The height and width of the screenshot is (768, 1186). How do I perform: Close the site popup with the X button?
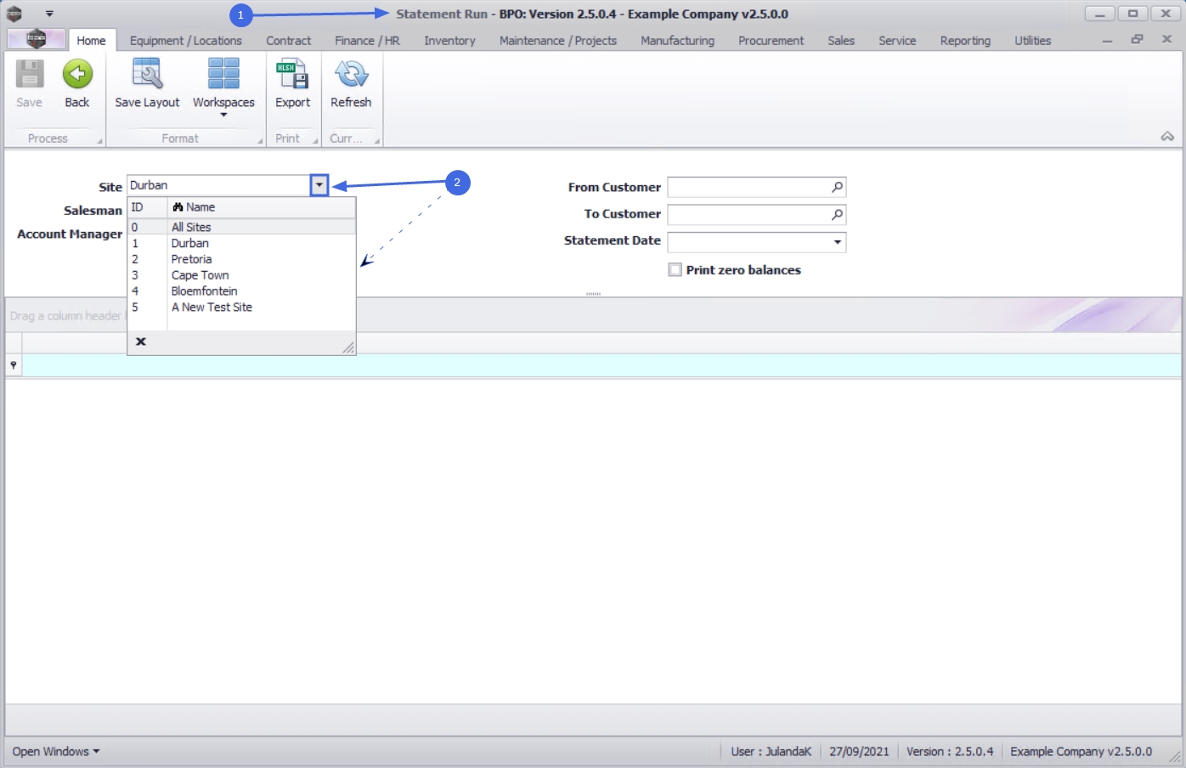click(141, 342)
